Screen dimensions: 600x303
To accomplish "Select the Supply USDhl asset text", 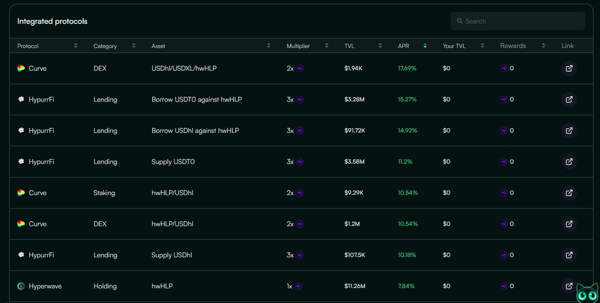I will click(171, 255).
